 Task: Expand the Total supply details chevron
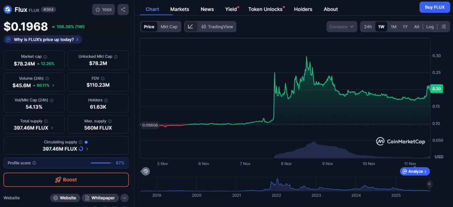(x=53, y=128)
